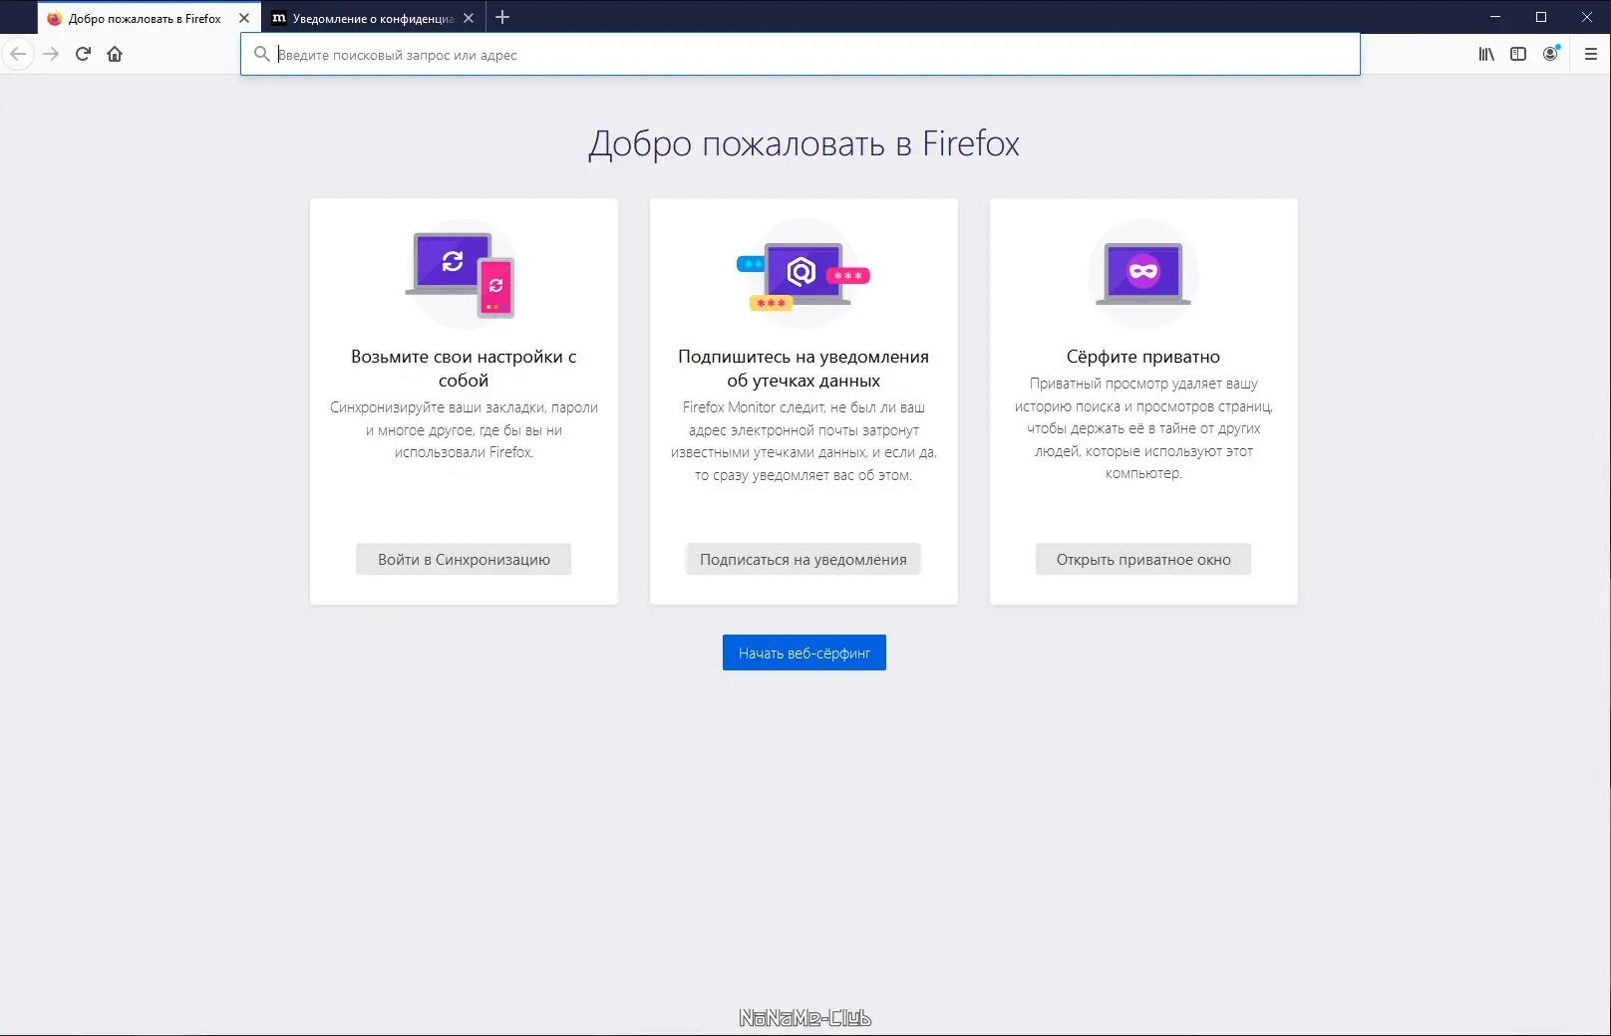Click the Medium favicon on the second tab
The height and width of the screenshot is (1036, 1611).
[x=280, y=17]
